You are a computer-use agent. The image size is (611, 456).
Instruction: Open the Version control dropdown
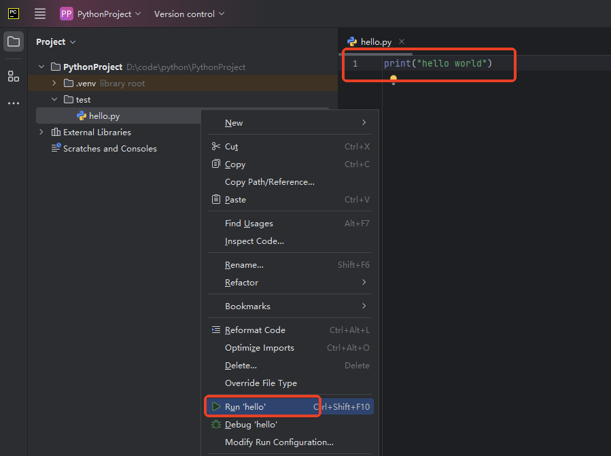click(189, 14)
